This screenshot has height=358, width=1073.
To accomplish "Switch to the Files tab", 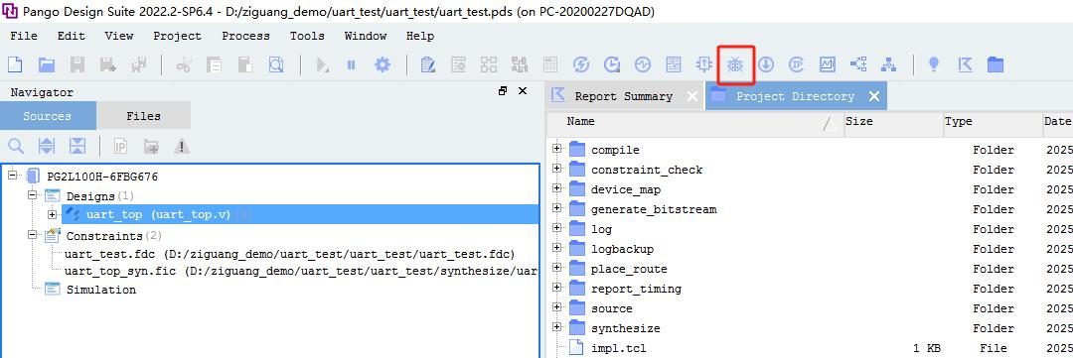I will (144, 116).
